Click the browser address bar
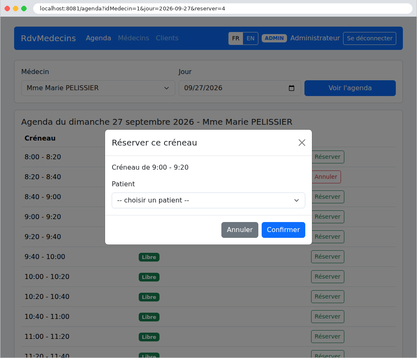The width and height of the screenshot is (417, 358). pos(222,8)
